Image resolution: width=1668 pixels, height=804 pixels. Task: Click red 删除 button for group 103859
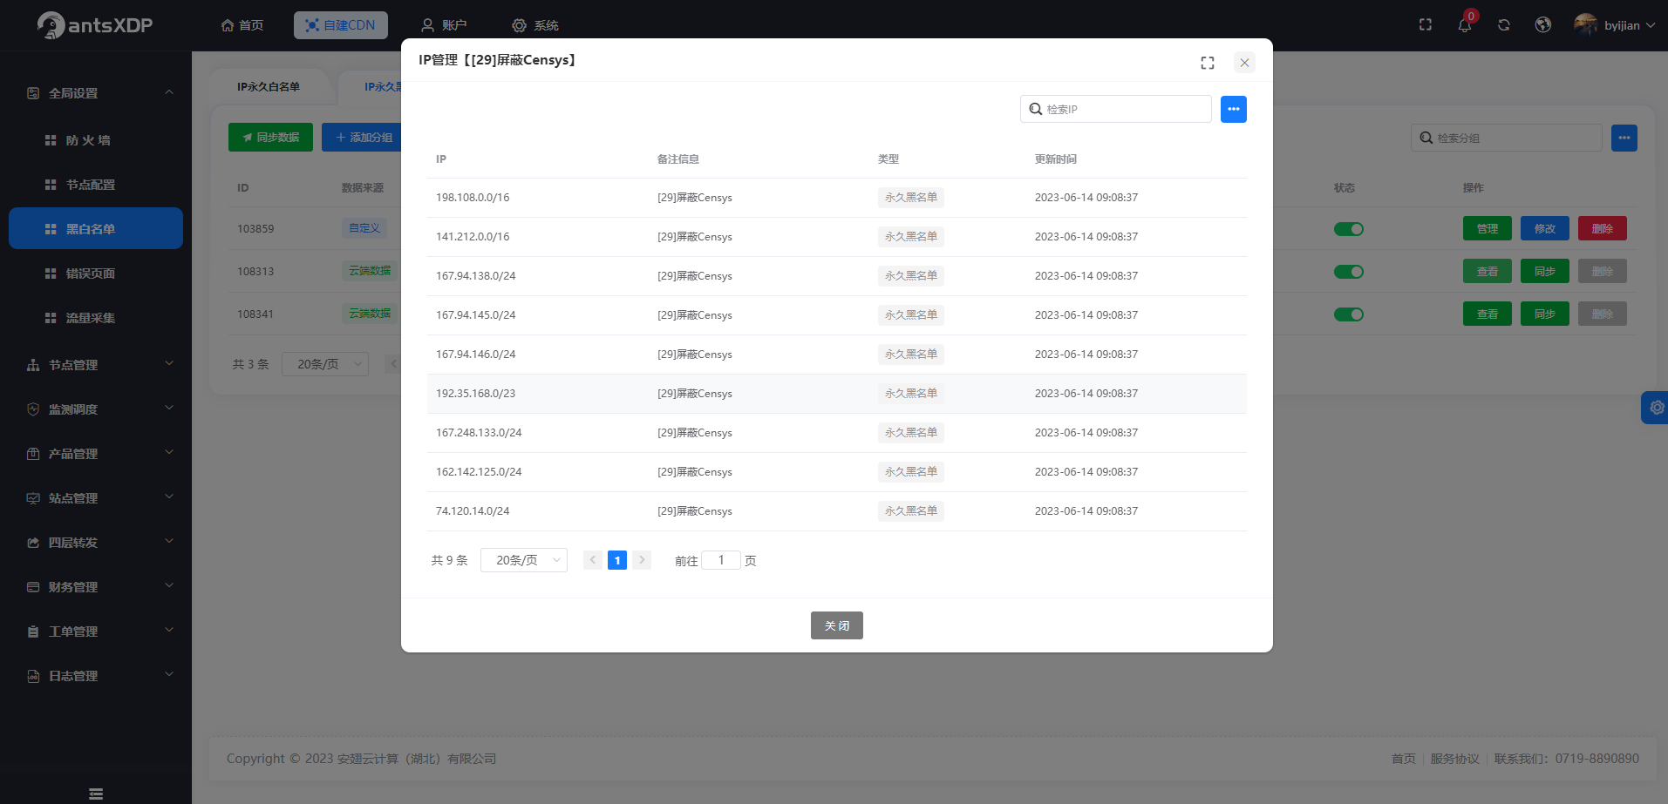tap(1603, 228)
